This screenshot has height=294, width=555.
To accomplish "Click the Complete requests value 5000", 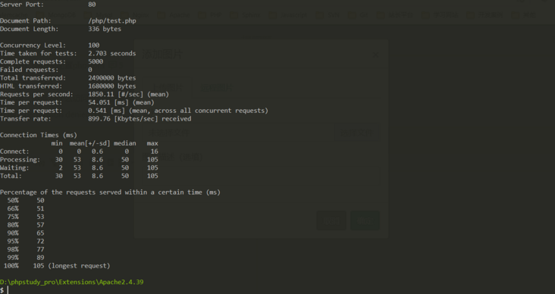I will (x=96, y=61).
